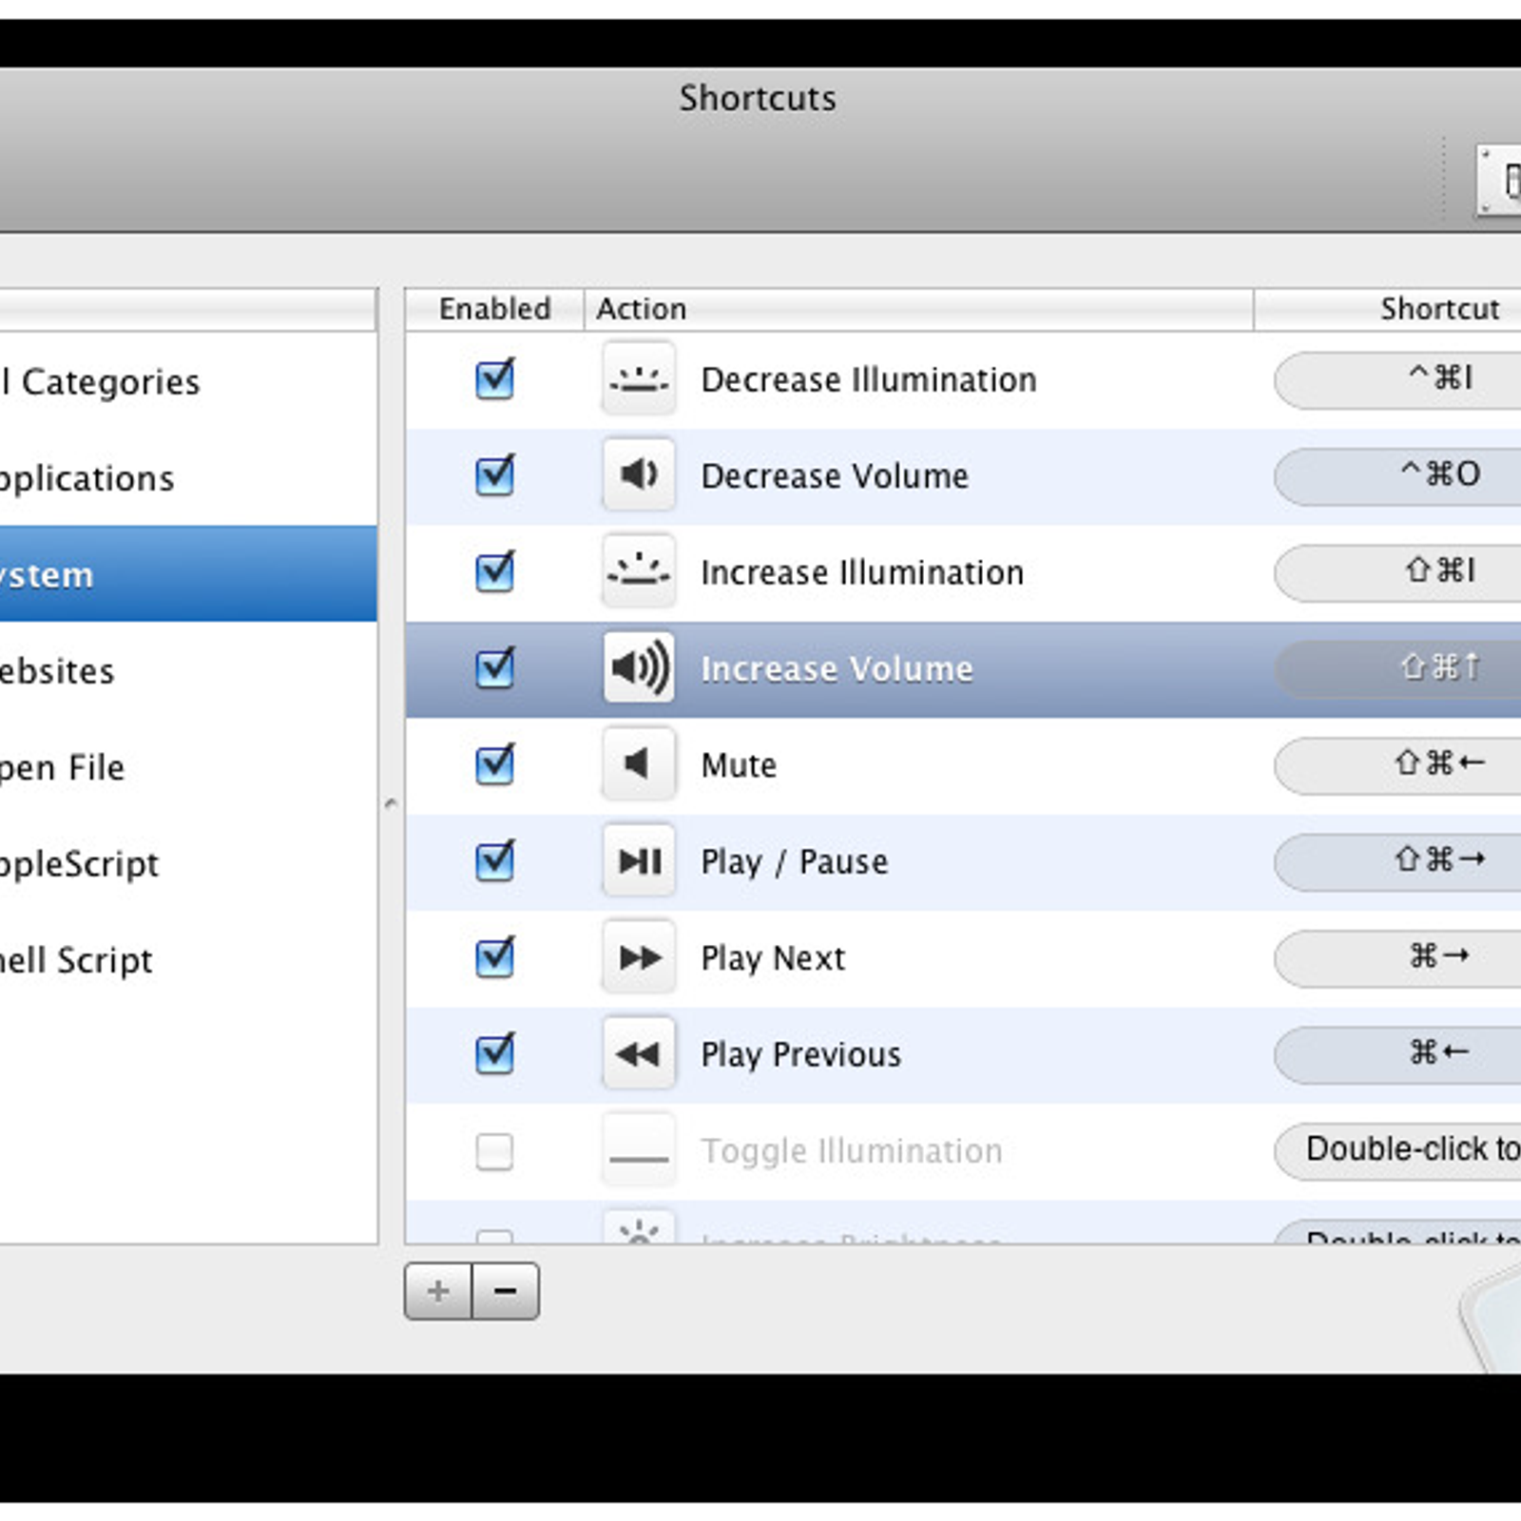Choose the Shell Script category
The width and height of the screenshot is (1521, 1521).
click(x=188, y=959)
